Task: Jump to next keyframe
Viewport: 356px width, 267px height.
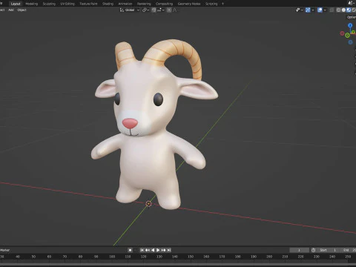Action: coord(163,250)
